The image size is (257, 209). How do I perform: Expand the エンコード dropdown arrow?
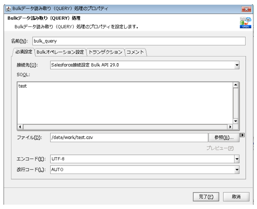pos(237,159)
